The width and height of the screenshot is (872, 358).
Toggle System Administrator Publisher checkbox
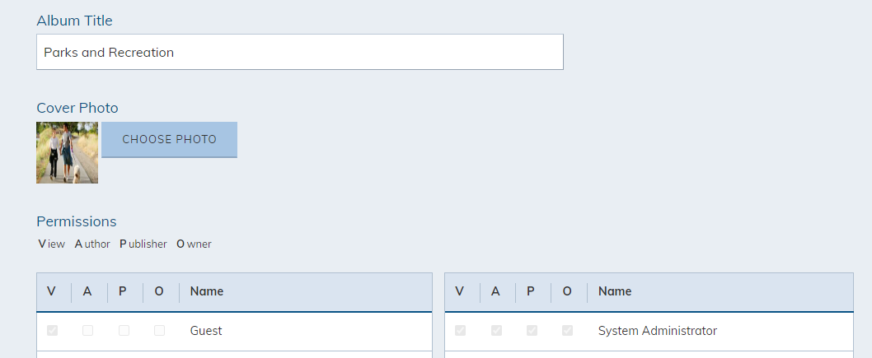click(532, 331)
